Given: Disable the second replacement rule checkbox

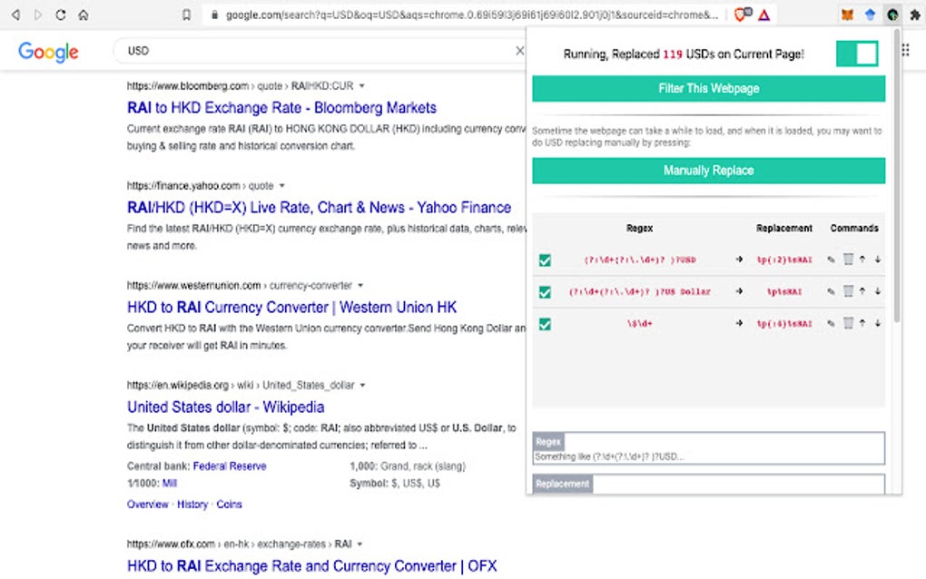Looking at the screenshot, I should (545, 291).
